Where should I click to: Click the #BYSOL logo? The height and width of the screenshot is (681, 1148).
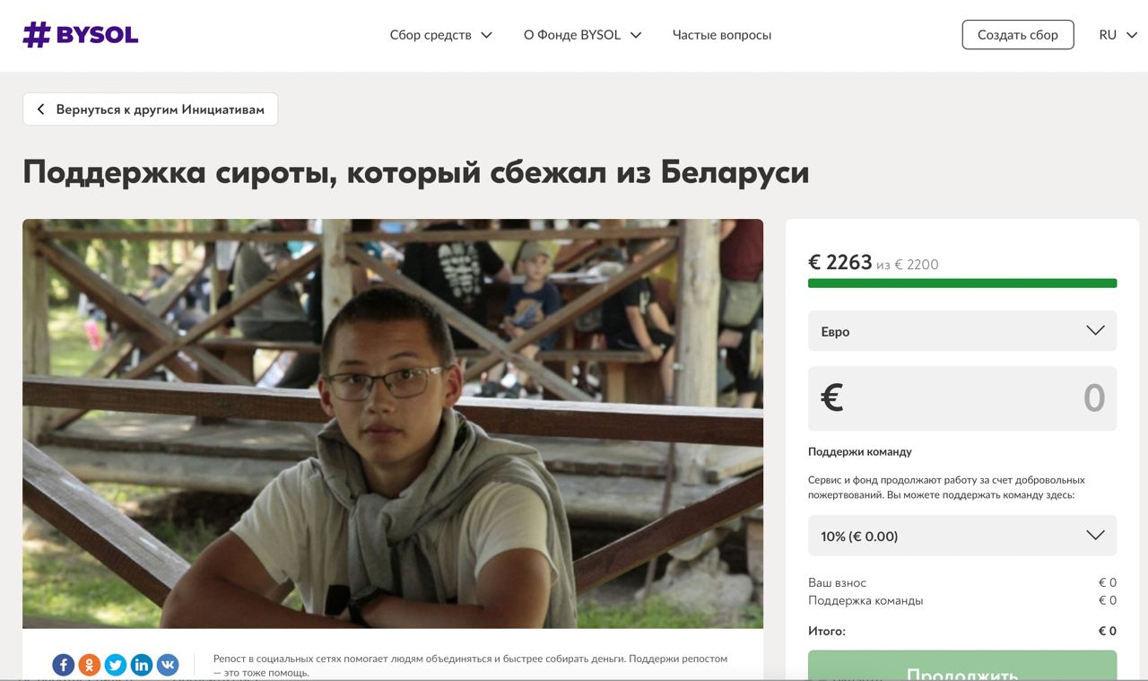pyautogui.click(x=81, y=35)
